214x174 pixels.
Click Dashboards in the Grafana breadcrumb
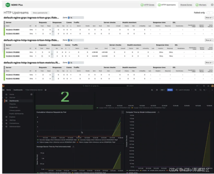click(18, 90)
